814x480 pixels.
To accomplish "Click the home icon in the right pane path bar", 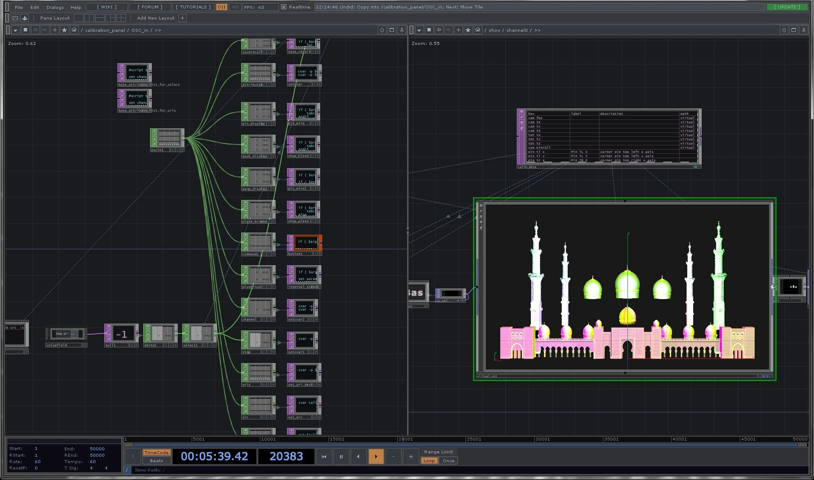I will 477,30.
